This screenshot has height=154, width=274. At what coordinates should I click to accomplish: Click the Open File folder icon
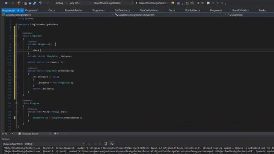point(26,3)
